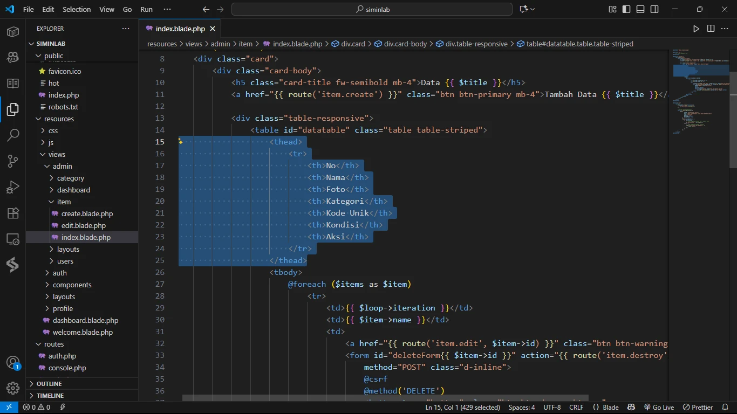Open create.blade.php in Explorer

pos(87,213)
